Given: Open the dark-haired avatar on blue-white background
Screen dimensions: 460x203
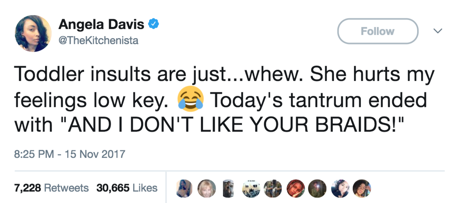Looking at the screenshot, I should (341, 188).
